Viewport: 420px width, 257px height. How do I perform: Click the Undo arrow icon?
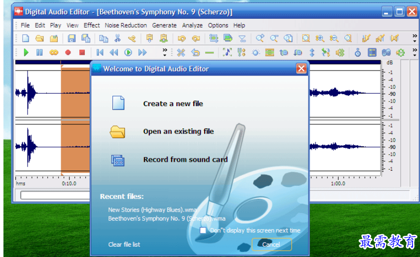181,38
